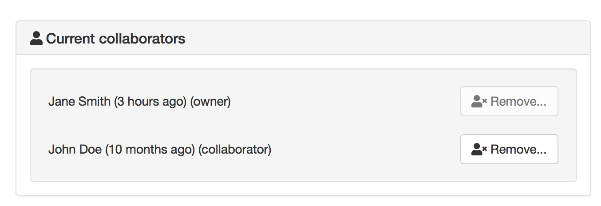Click the remove-user icon in Jane Smith's button
The image size is (601, 206).
tap(479, 102)
